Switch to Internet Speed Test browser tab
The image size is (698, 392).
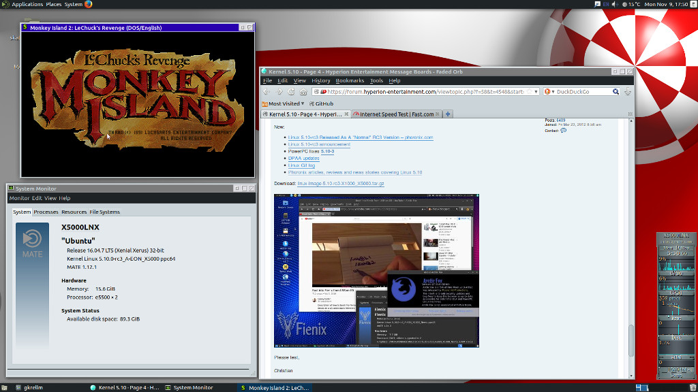click(x=396, y=114)
